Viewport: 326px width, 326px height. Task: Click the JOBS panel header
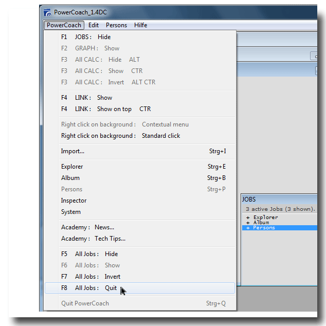[x=279, y=200]
